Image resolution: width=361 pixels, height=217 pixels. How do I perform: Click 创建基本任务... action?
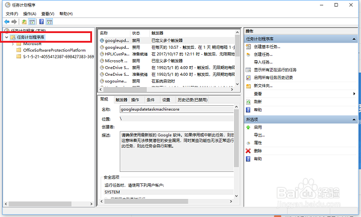tap(267, 47)
